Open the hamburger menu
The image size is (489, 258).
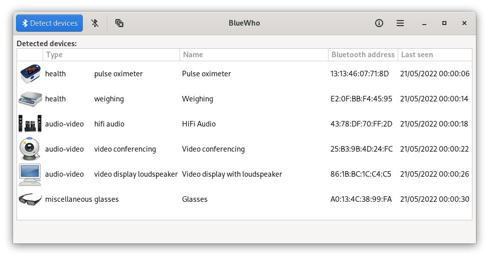pyautogui.click(x=400, y=23)
